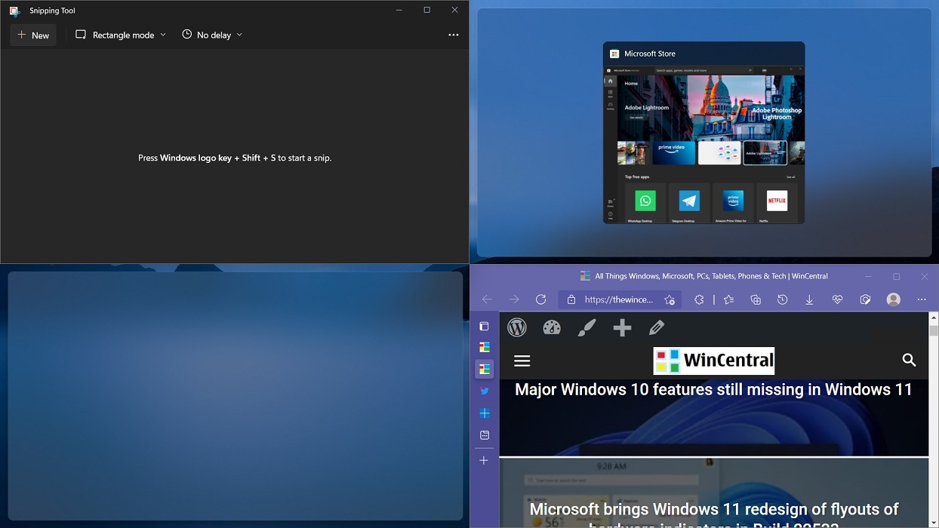Viewport: 939px width, 528px height.
Task: Expand the No delay timer dropdown
Action: (239, 35)
